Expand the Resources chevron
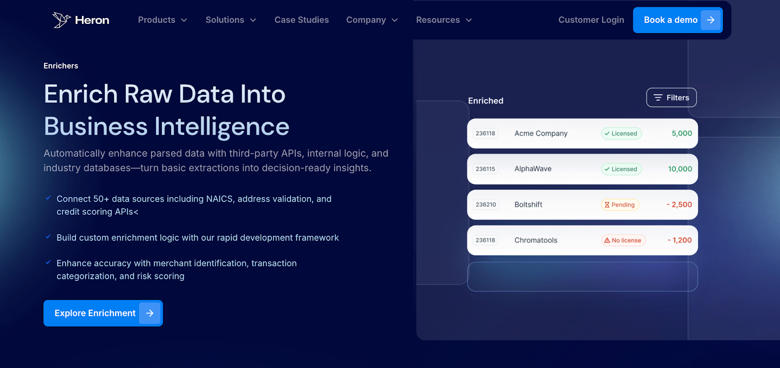The height and width of the screenshot is (368, 780). tap(469, 20)
